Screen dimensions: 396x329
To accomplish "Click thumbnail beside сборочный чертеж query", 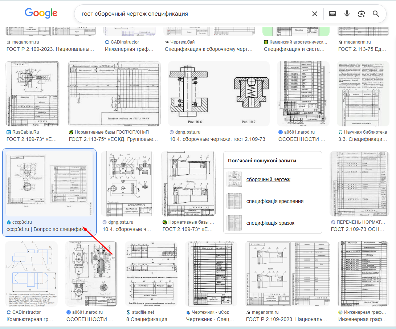I will click(234, 179).
